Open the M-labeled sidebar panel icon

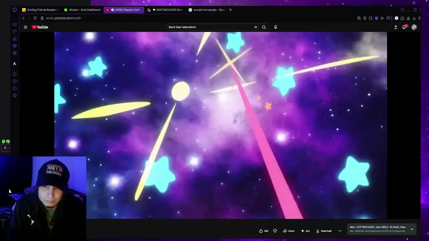15,53
